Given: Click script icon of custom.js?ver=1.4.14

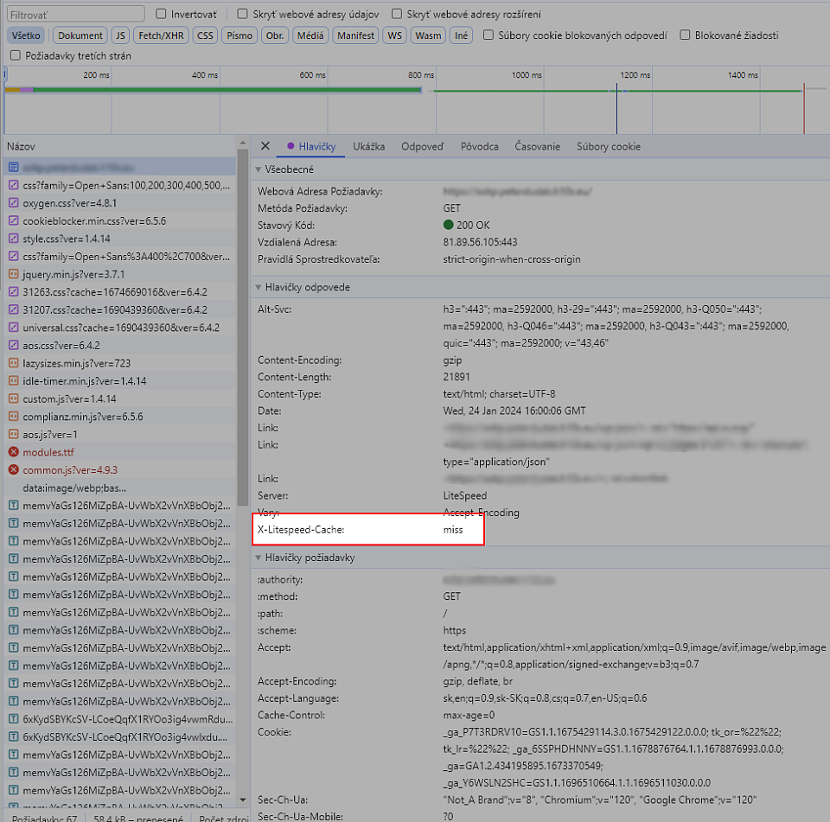Looking at the screenshot, I should pyautogui.click(x=14, y=398).
